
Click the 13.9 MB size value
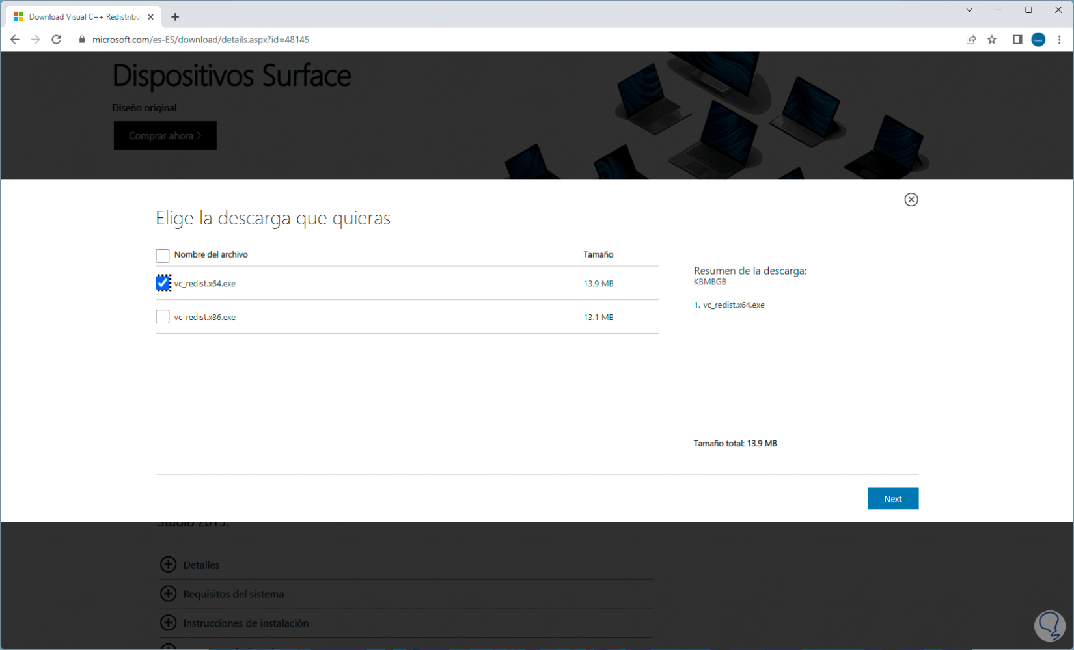[598, 284]
